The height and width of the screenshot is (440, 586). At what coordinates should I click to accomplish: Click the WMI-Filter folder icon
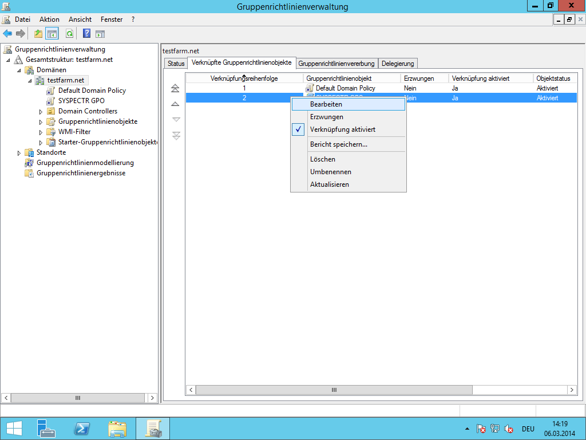pos(51,132)
